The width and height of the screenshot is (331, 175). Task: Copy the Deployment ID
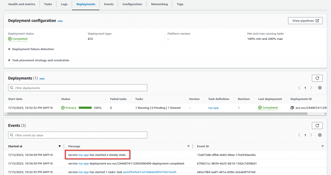click(x=292, y=108)
